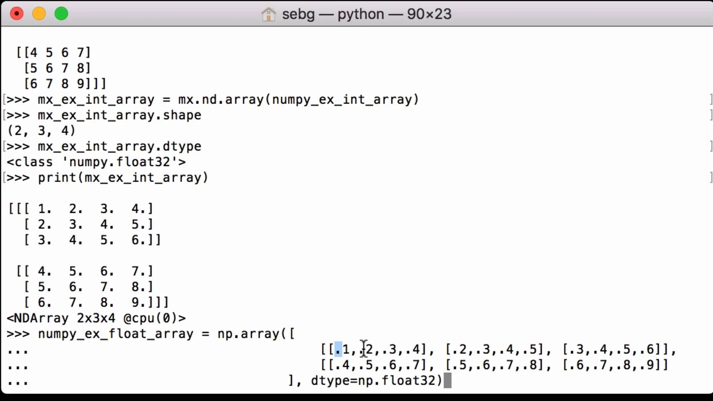The image size is (713, 401).
Task: Click the yellow minimize window button
Action: [39, 14]
